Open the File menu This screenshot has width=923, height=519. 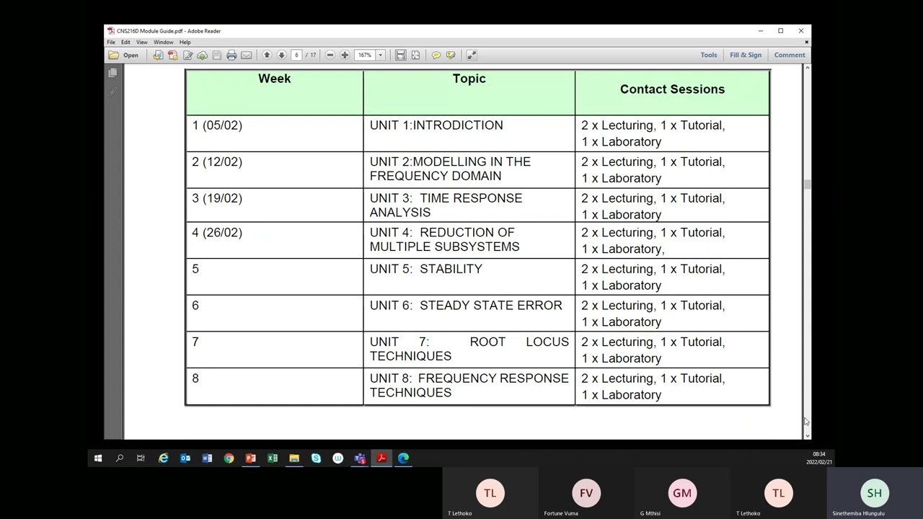coord(111,43)
